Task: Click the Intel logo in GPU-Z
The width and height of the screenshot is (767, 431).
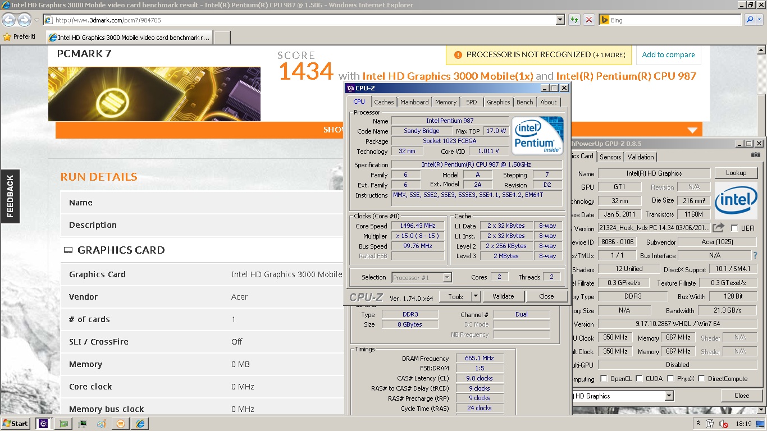Action: (x=736, y=200)
